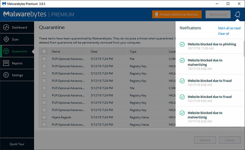Open My Account
Image resolution: width=245 pixels, height=150 pixels.
click(218, 14)
